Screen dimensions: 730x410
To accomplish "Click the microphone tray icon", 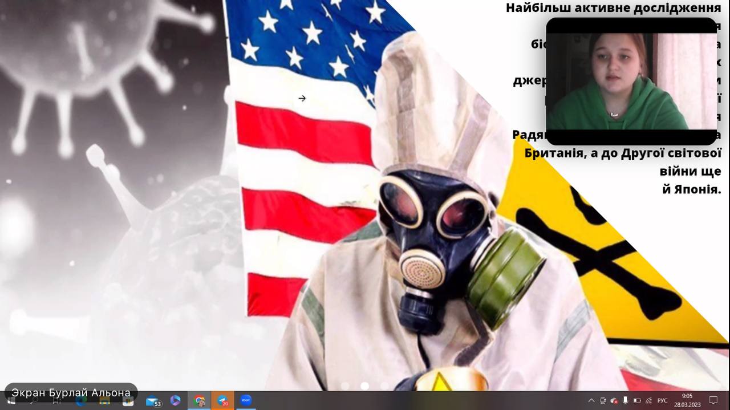I will [626, 401].
